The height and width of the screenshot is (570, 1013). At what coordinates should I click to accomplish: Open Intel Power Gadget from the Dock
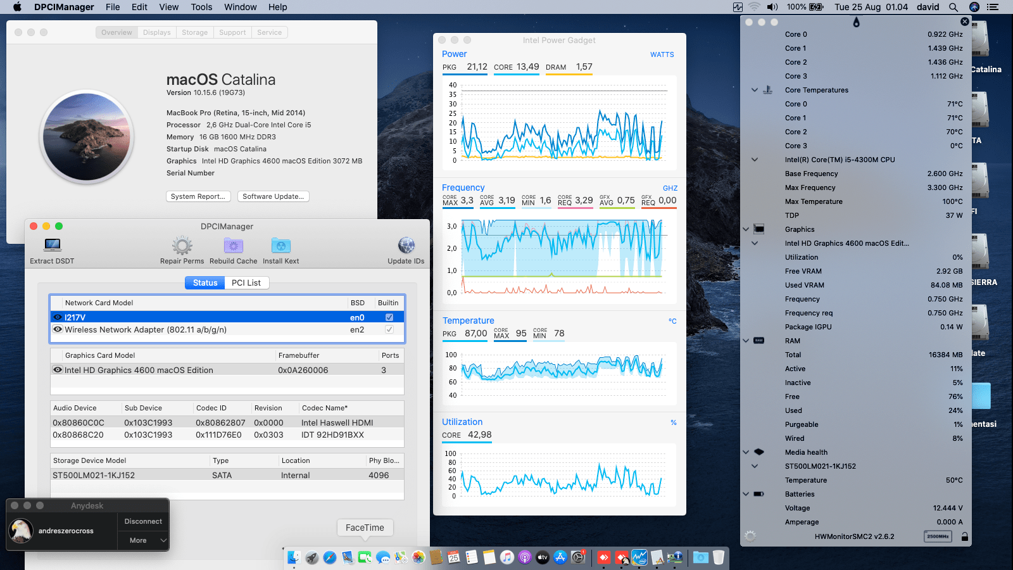coord(639,557)
